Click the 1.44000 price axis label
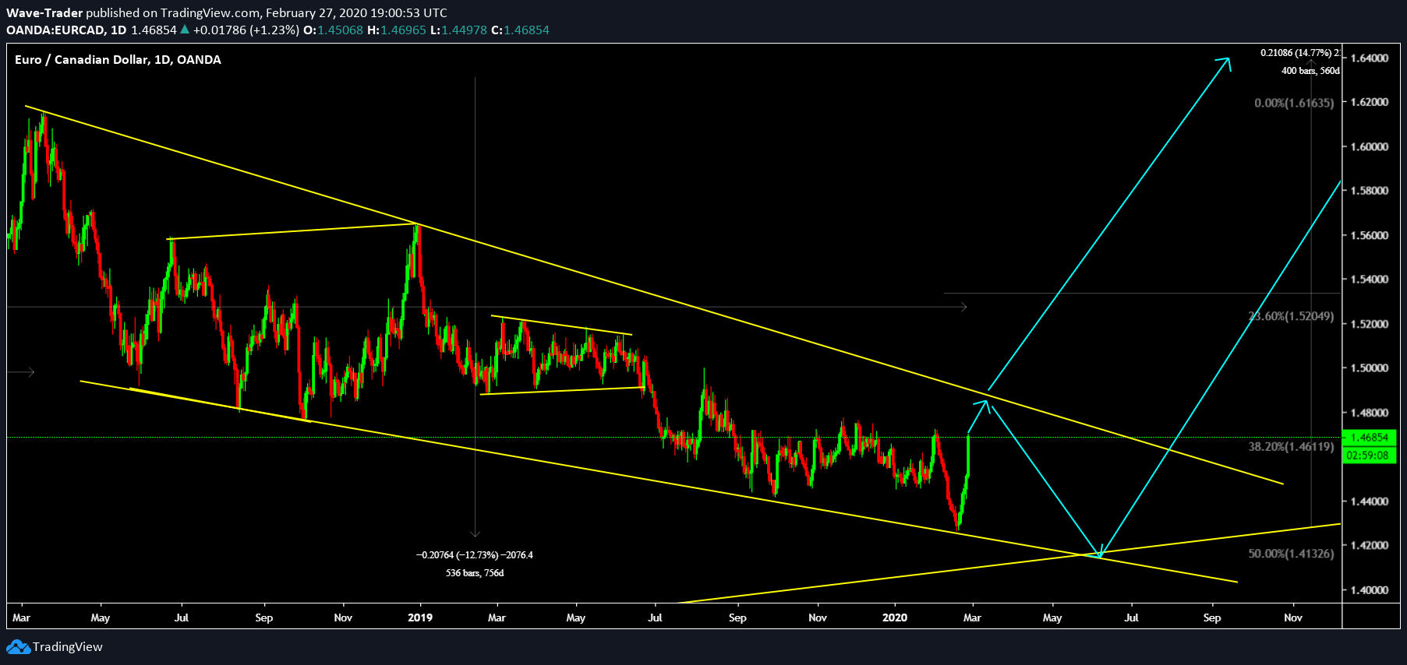The width and height of the screenshot is (1407, 665). click(1370, 501)
